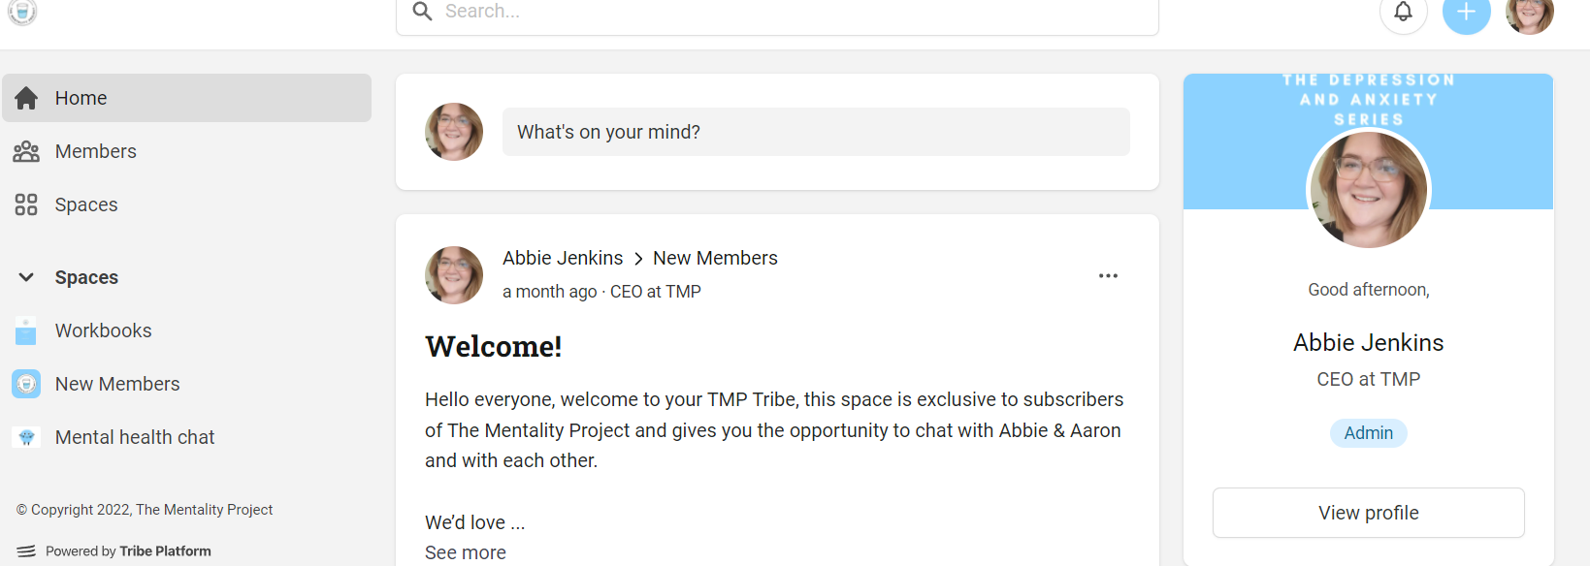1590x566 pixels.
Task: Click the Members people icon
Action: tap(26, 151)
